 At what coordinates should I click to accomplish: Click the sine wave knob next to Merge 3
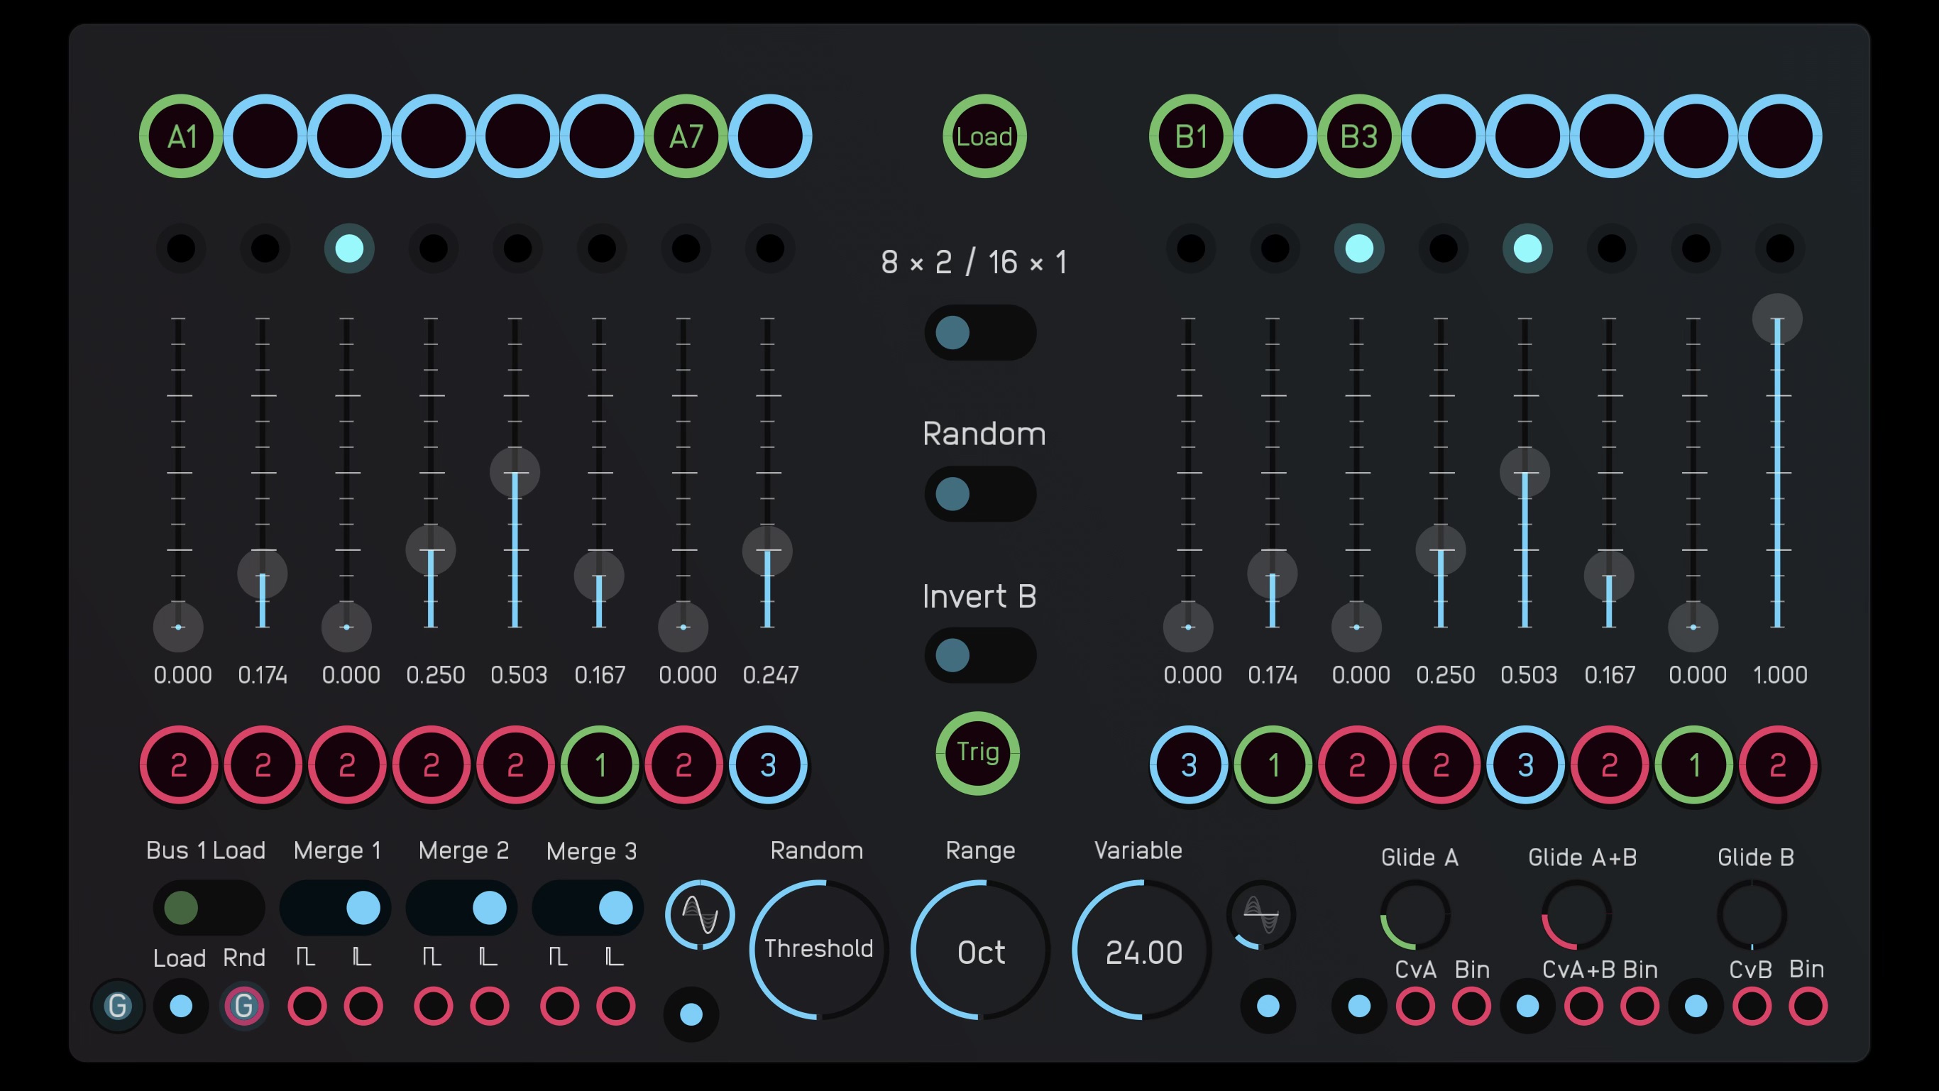700,915
